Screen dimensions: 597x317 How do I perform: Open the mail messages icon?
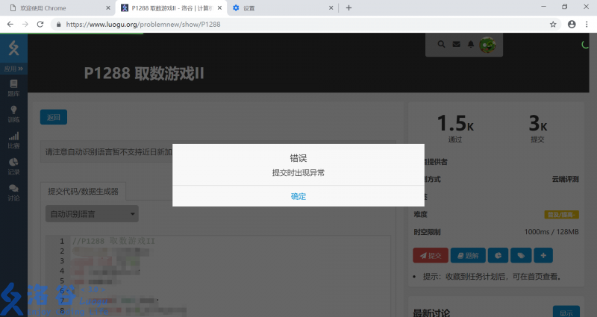click(456, 45)
